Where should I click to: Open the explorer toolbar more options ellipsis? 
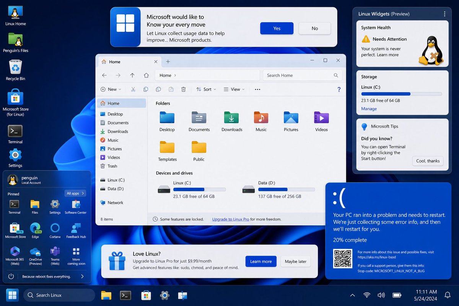point(257,89)
